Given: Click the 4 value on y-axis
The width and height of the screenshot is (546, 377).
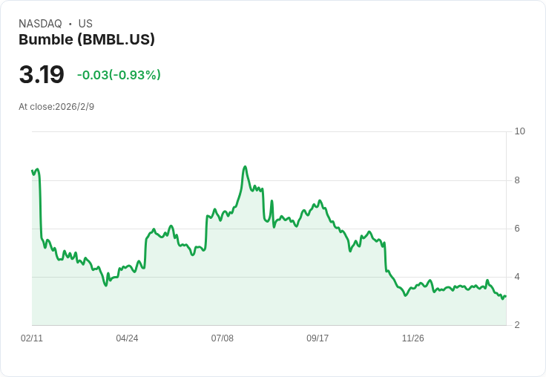Looking at the screenshot, I should coord(517,277).
